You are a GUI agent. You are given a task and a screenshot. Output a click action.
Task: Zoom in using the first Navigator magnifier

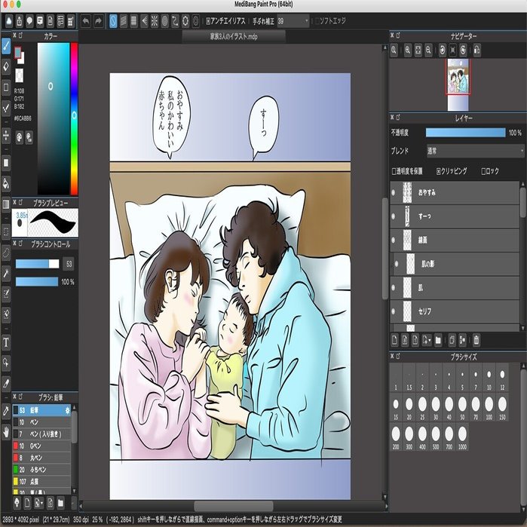[394, 51]
